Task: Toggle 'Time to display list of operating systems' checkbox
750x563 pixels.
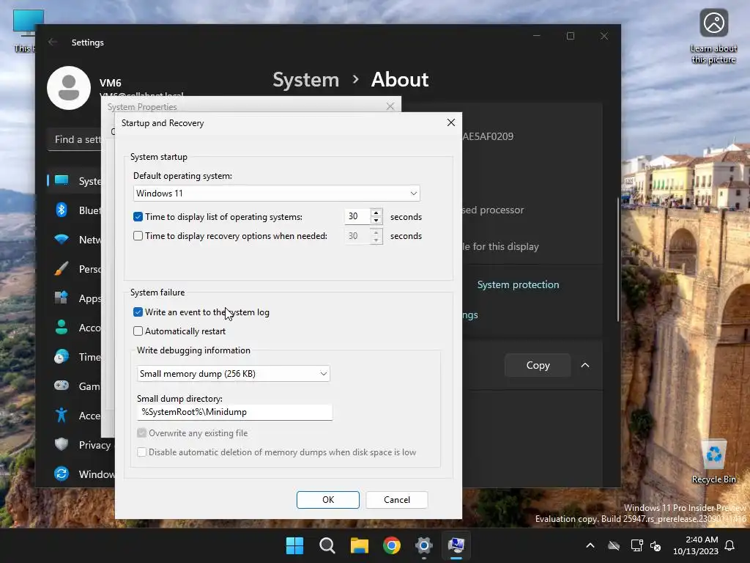Action: 138,217
